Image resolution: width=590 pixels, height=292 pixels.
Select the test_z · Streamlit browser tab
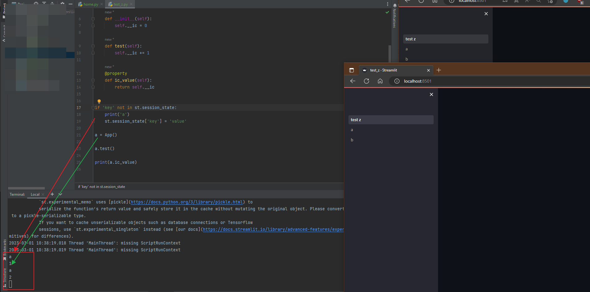(395, 70)
